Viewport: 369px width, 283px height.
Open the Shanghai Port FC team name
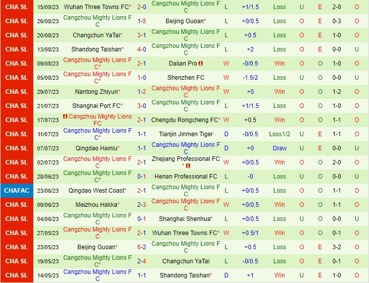pos(96,106)
